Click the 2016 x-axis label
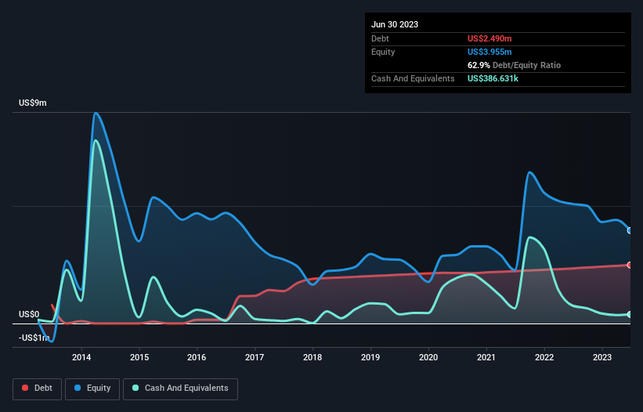Image resolution: width=643 pixels, height=412 pixels. (197, 357)
